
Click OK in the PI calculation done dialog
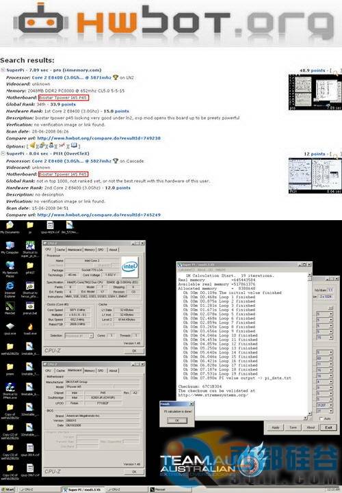pyautogui.click(x=177, y=421)
